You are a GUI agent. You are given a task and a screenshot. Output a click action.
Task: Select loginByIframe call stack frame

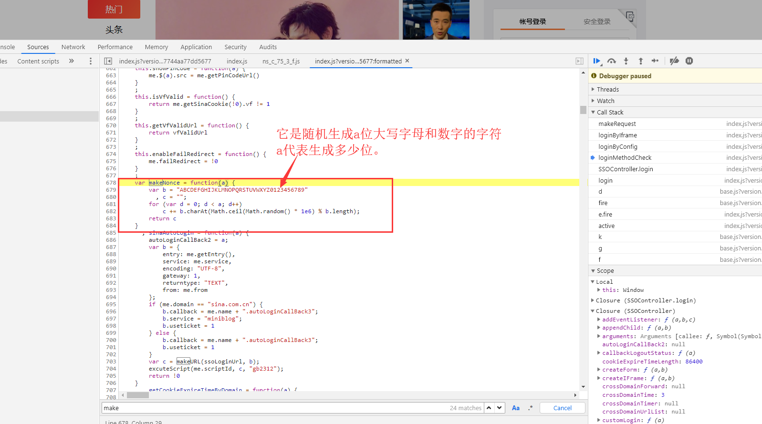tap(675, 135)
